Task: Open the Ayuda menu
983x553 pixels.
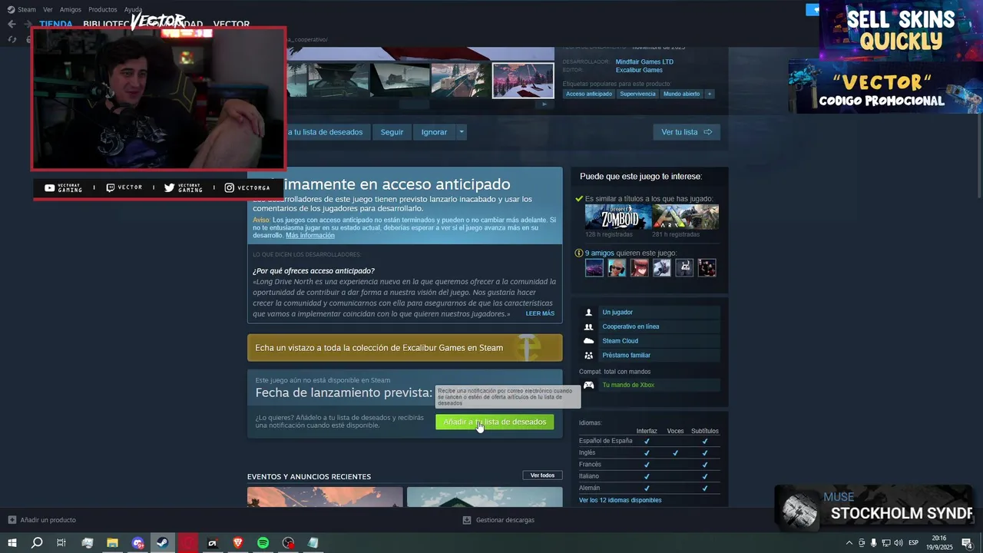Action: tap(133, 9)
